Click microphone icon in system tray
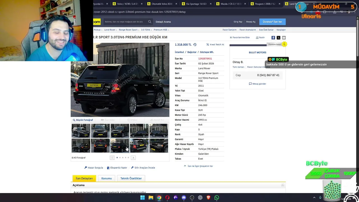359x202 pixels. pos(320,198)
